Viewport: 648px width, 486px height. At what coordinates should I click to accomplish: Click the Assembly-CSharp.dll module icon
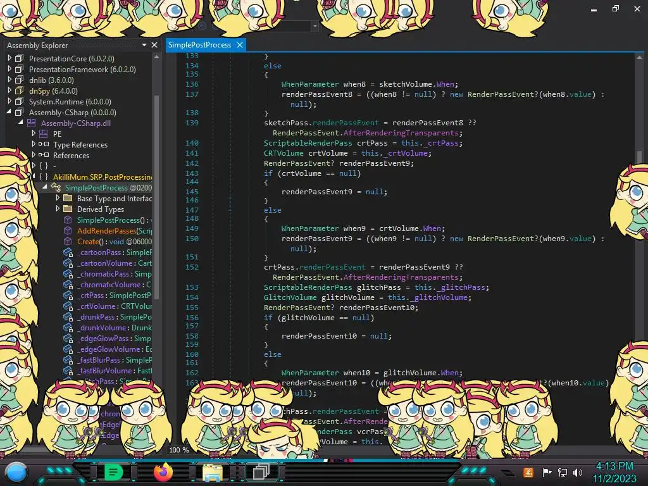point(32,123)
